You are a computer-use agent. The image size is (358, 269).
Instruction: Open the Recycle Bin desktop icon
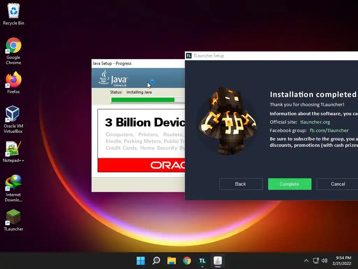click(x=14, y=14)
